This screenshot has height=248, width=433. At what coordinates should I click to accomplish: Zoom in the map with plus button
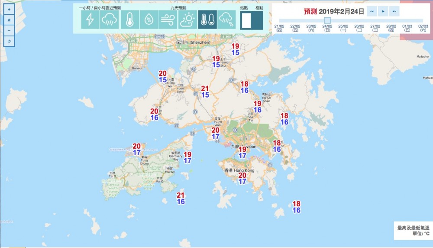9,10
